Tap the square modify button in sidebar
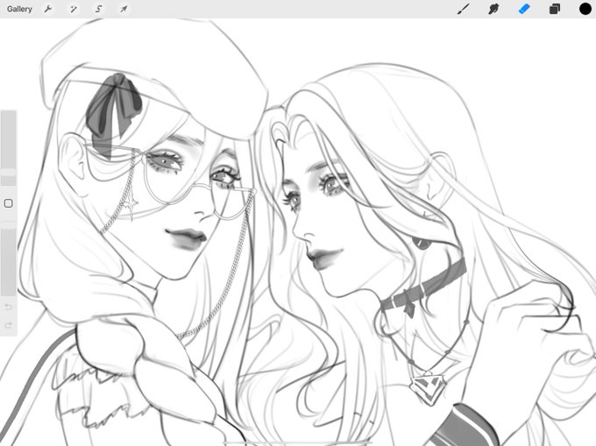The height and width of the screenshot is (446, 596). [9, 203]
